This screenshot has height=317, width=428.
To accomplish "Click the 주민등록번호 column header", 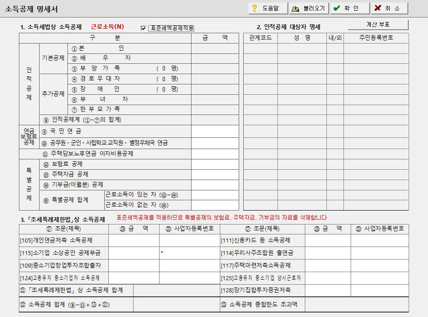I will point(376,38).
